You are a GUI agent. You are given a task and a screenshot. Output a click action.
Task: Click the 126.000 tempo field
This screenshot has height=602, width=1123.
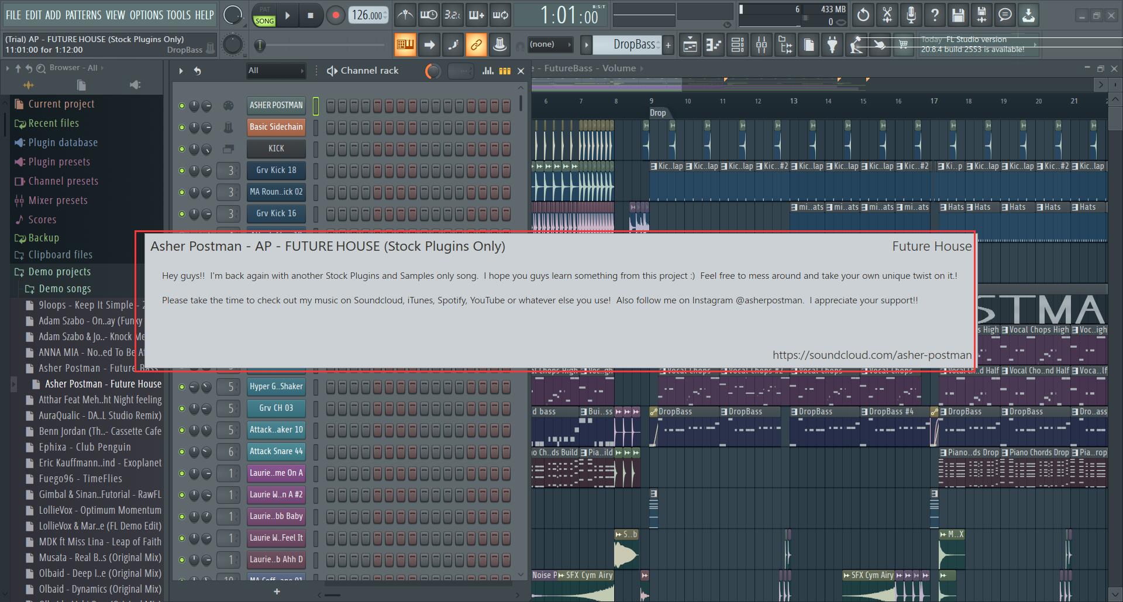click(367, 16)
